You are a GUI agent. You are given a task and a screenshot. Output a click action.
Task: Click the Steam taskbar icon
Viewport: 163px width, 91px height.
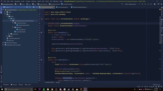pyautogui.click(x=69, y=89)
